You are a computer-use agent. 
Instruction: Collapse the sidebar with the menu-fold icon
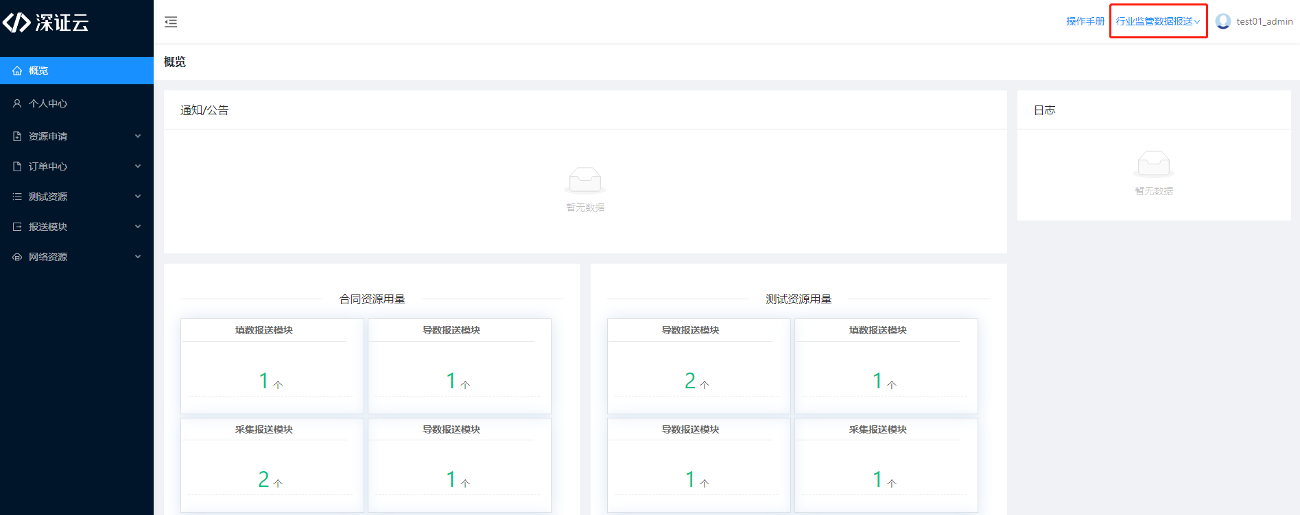171,22
